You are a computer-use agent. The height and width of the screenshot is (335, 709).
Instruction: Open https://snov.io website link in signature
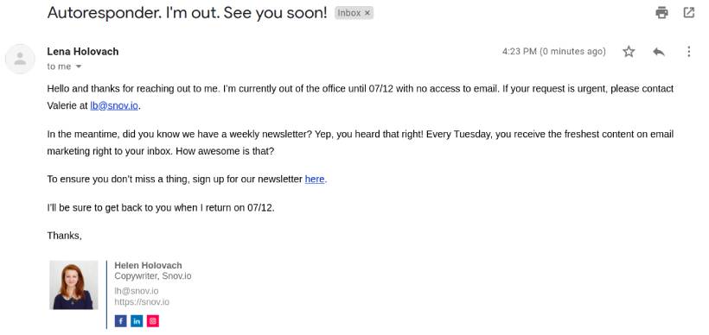[x=142, y=302]
